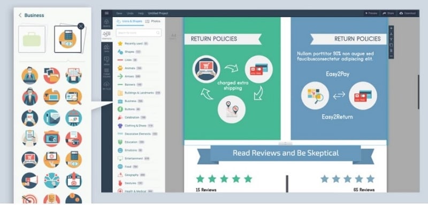428x205 pixels.
Task: Click the minus icon in canvas side toolbar
Action: coord(391,56)
